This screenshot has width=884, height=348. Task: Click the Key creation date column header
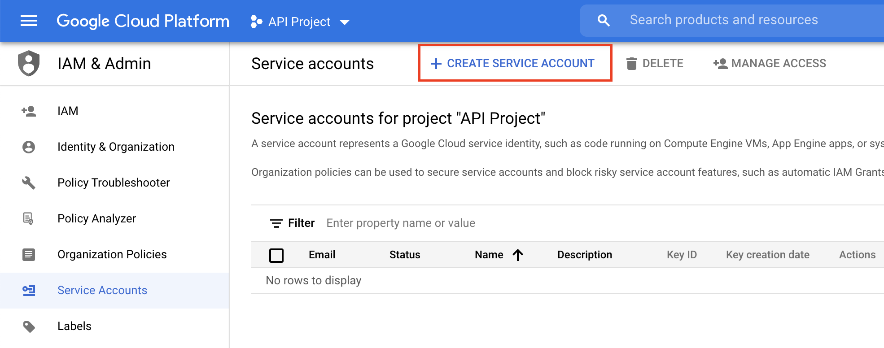coord(767,255)
